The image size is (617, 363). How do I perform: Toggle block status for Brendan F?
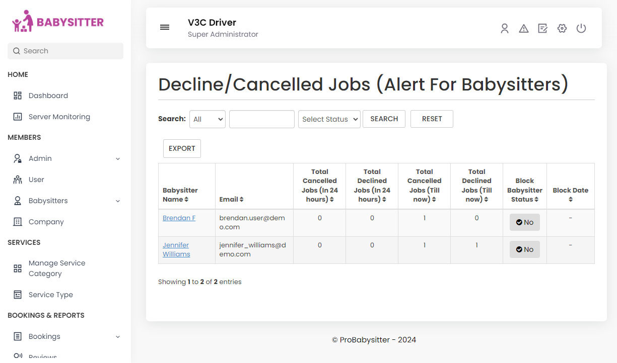click(524, 222)
